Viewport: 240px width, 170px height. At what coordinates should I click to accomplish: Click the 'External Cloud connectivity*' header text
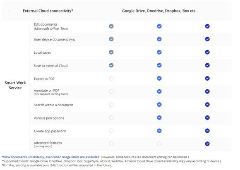(48, 11)
